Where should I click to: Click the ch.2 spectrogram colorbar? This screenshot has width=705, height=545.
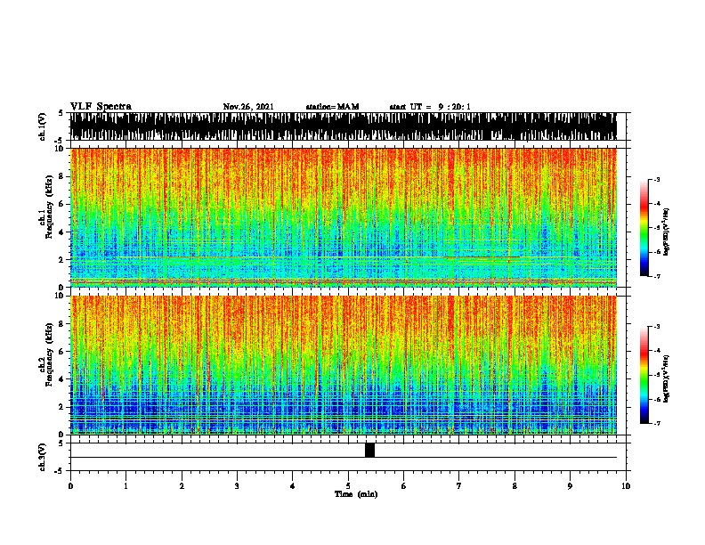point(644,375)
